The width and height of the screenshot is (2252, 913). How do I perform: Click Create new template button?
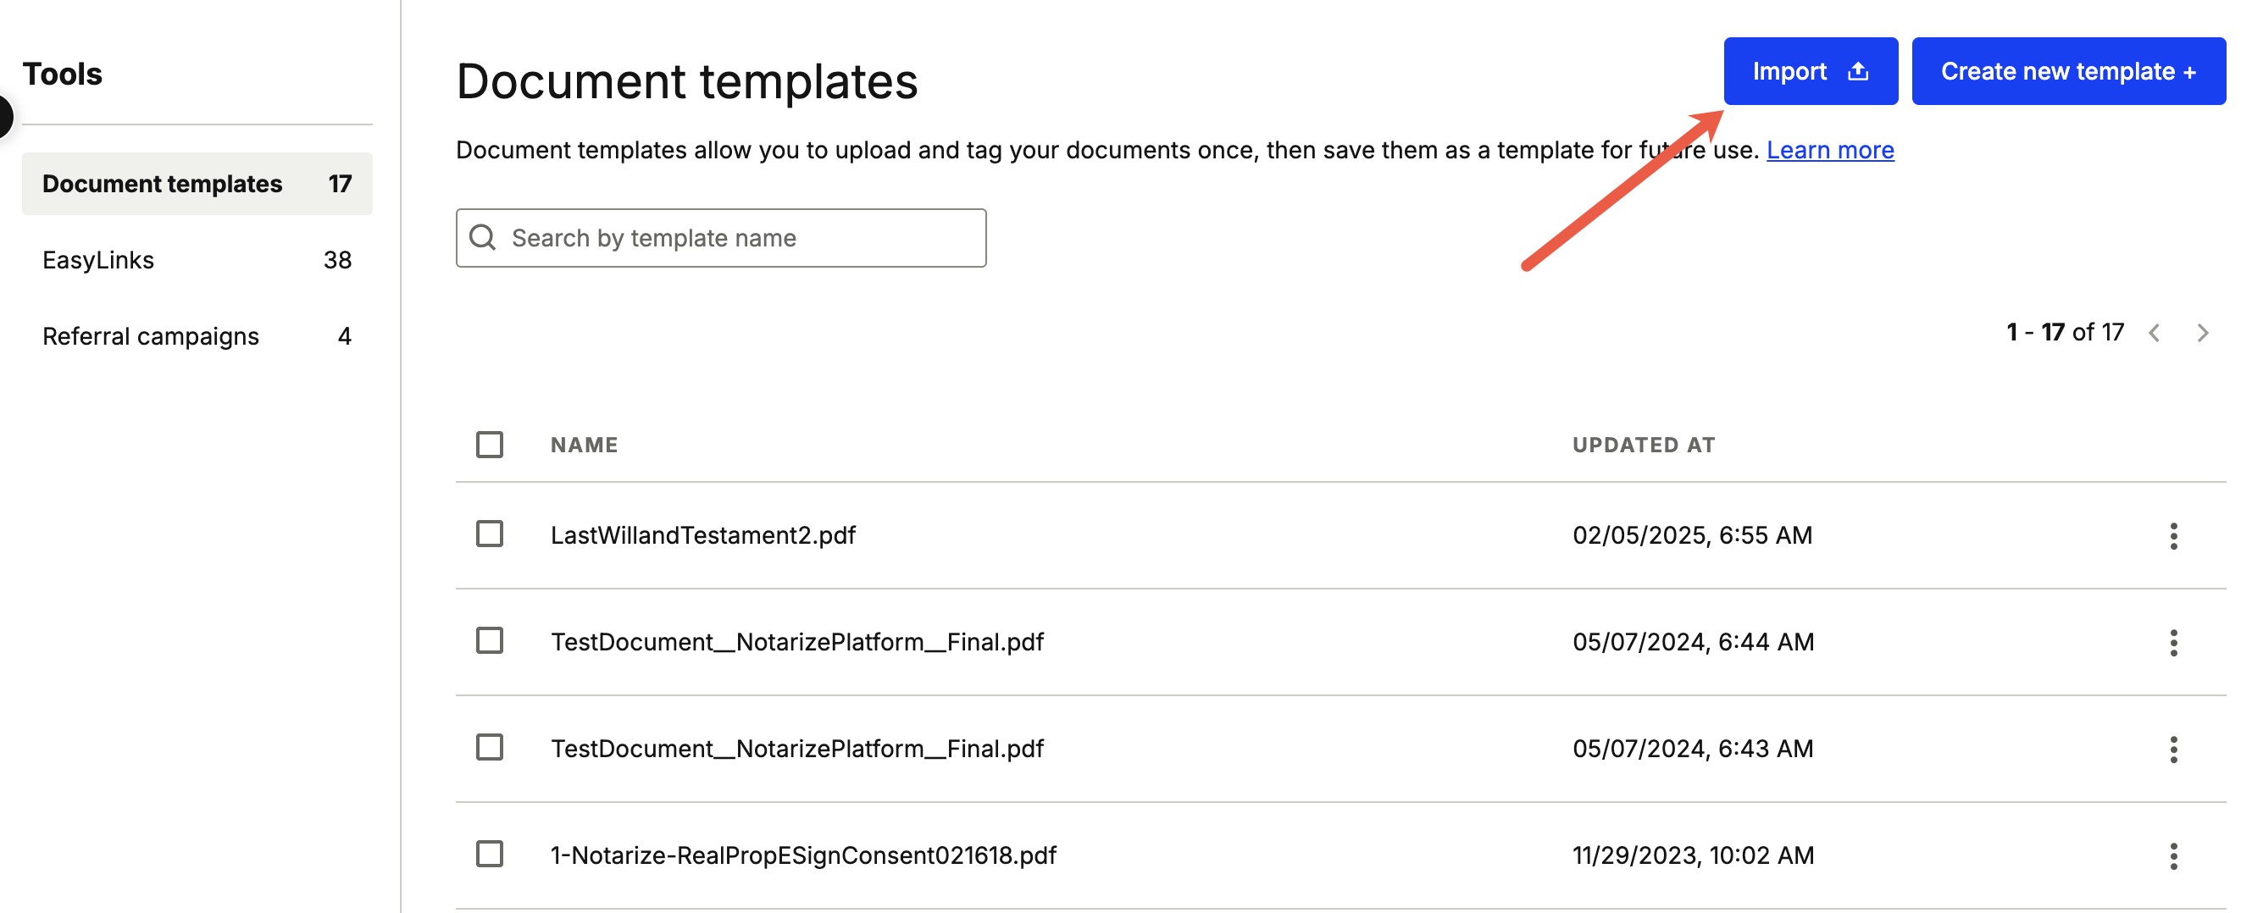[2067, 71]
